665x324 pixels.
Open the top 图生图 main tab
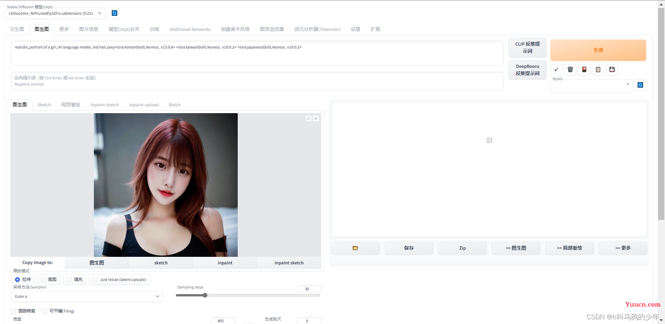click(42, 29)
